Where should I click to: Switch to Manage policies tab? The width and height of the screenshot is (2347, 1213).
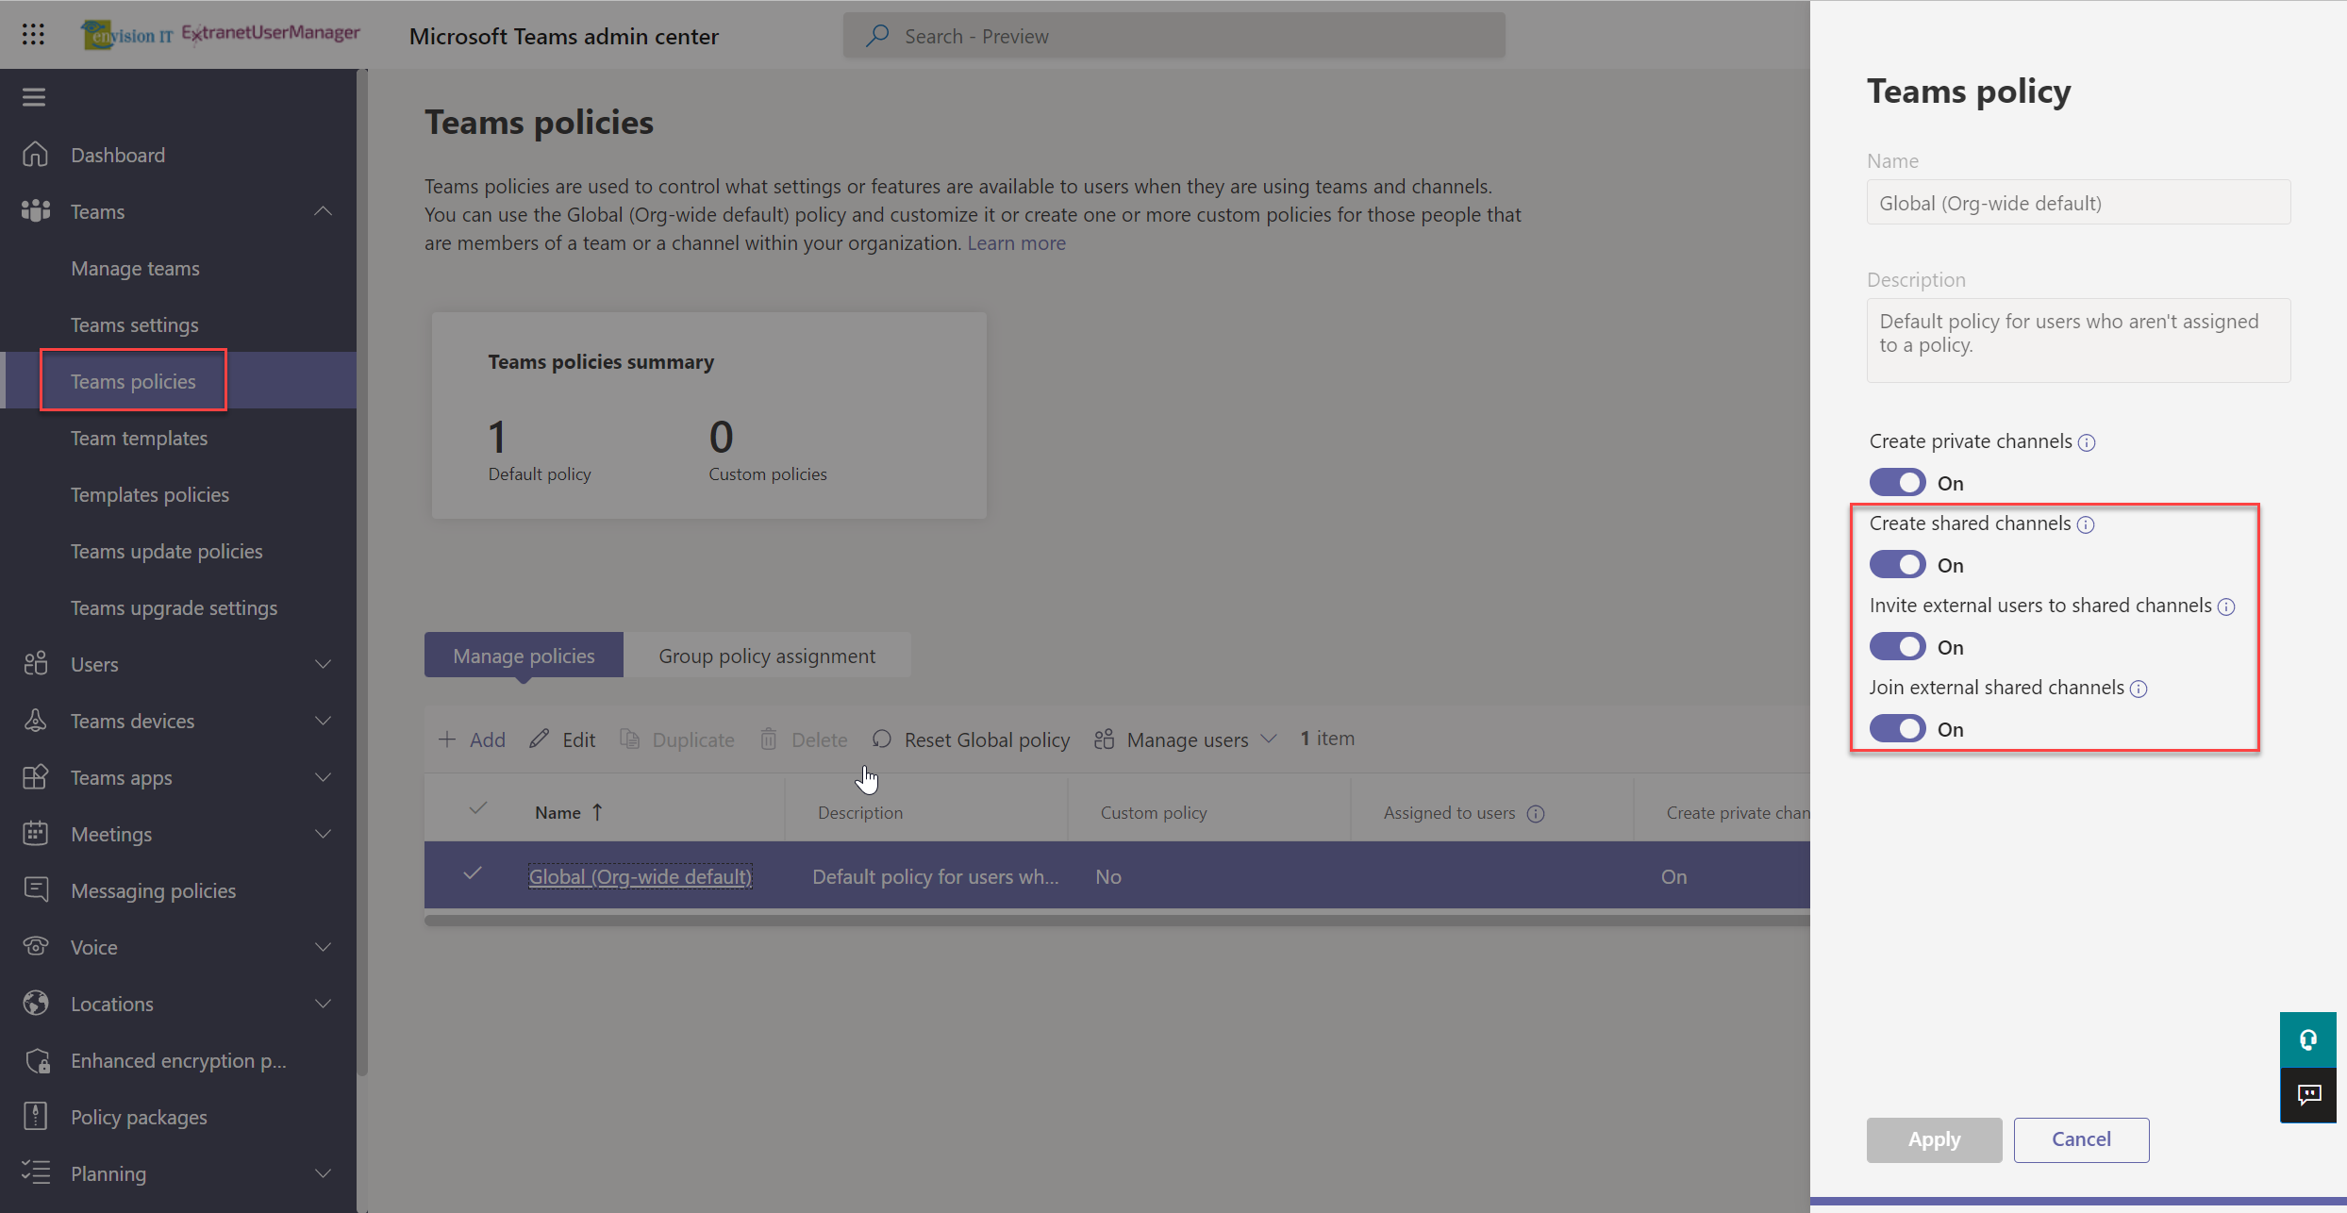[524, 655]
